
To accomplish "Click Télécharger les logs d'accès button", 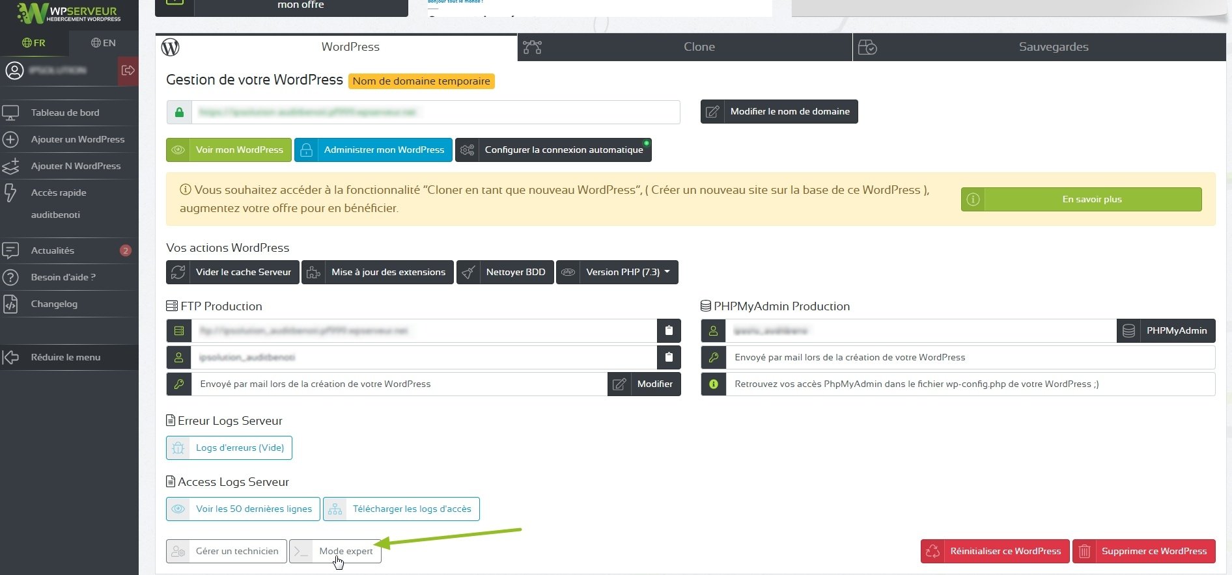I will pyautogui.click(x=401, y=509).
